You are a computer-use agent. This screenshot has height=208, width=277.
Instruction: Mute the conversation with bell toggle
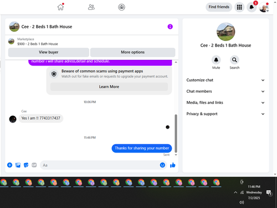click(x=216, y=60)
